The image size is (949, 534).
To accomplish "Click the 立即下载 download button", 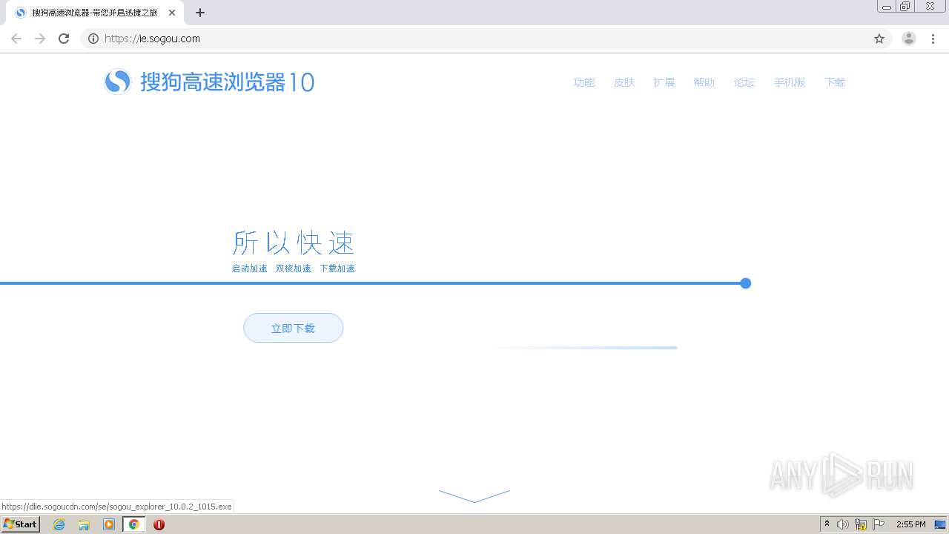I will click(x=294, y=328).
